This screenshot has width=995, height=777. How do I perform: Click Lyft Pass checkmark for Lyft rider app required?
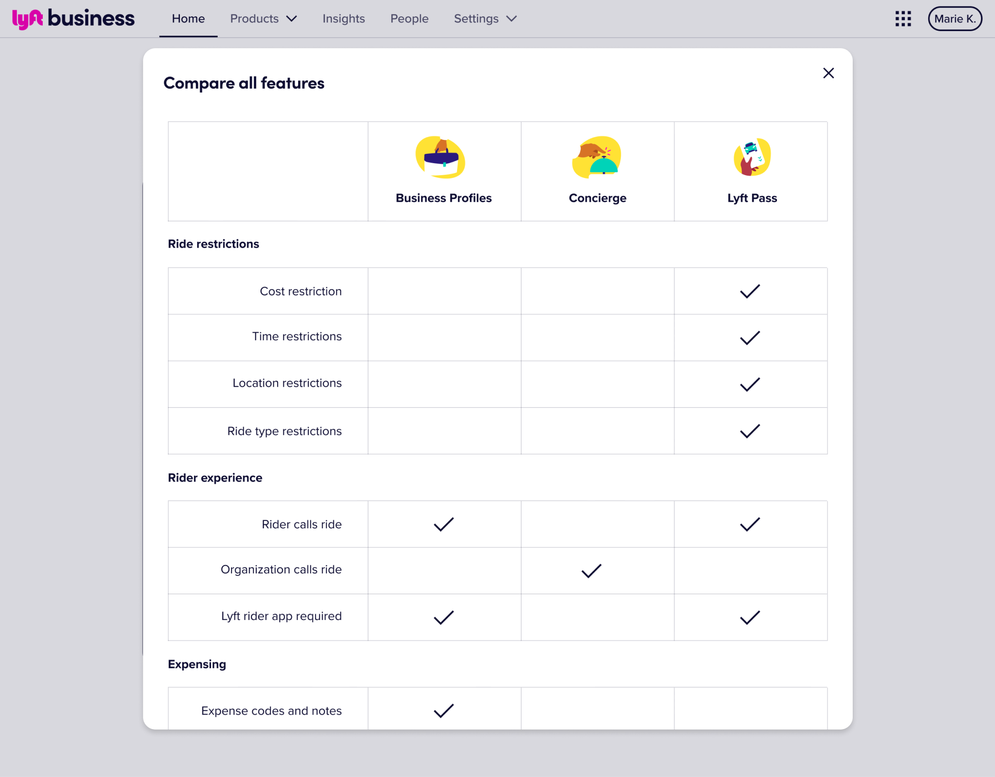pos(750,618)
